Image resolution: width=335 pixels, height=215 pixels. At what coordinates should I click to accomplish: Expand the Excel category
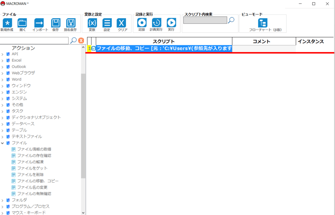2,60
